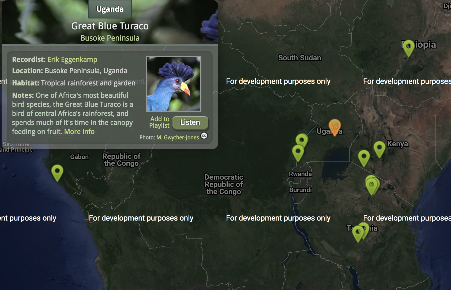Click recordist Erik Eggenkamp's name
This screenshot has height=290, width=451.
tap(72, 59)
